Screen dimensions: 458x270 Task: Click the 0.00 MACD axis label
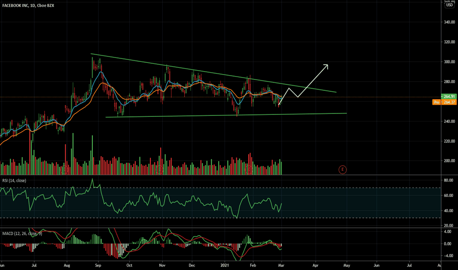click(x=448, y=243)
